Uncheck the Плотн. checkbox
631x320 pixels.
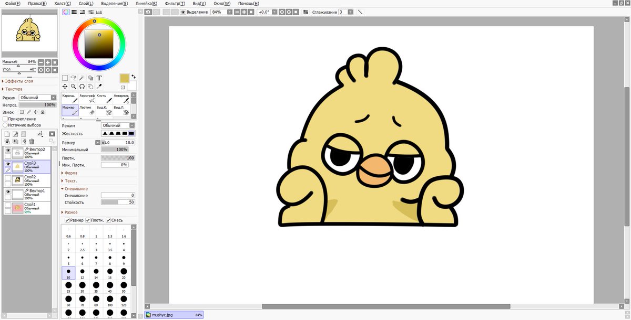pyautogui.click(x=88, y=220)
